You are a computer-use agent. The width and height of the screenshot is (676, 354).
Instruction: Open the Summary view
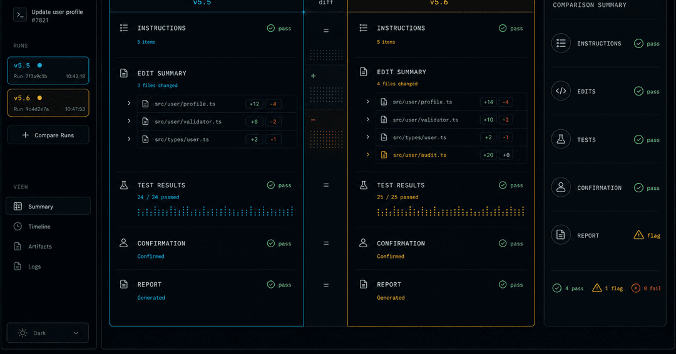click(48, 207)
